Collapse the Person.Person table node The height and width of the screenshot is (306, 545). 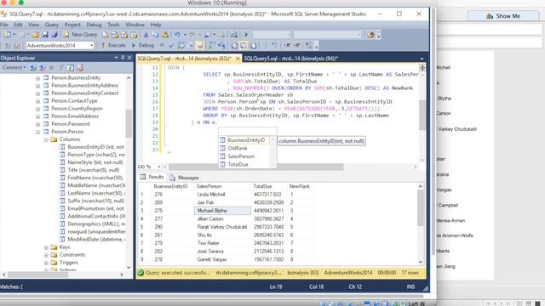tap(37, 132)
